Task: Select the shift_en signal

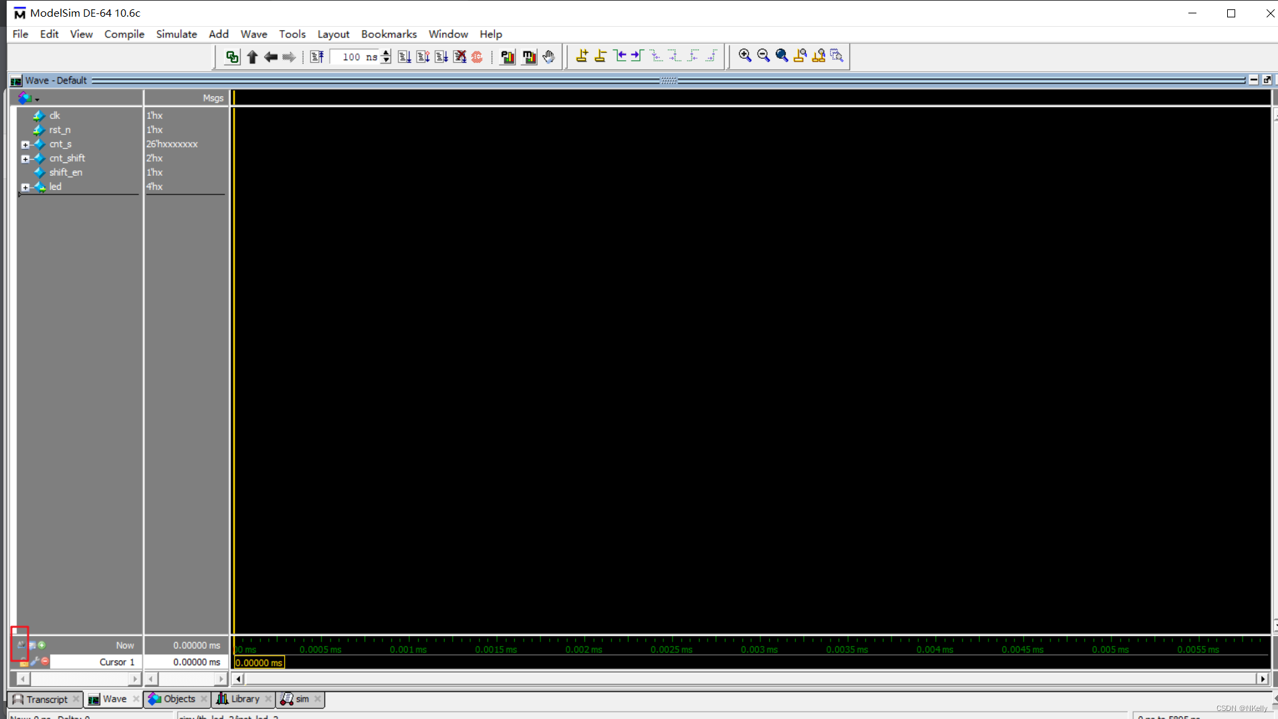Action: pyautogui.click(x=66, y=172)
